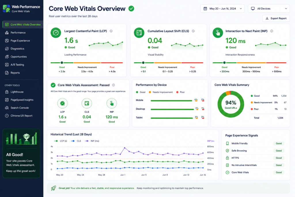This screenshot has width=295, height=197.
Task: Click the rocket icon in Great job banner
Action: point(53,188)
